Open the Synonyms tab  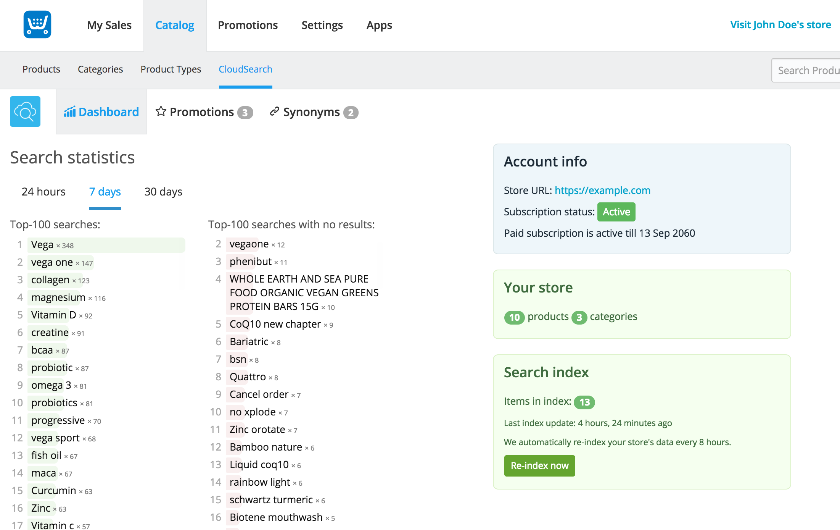coord(314,112)
